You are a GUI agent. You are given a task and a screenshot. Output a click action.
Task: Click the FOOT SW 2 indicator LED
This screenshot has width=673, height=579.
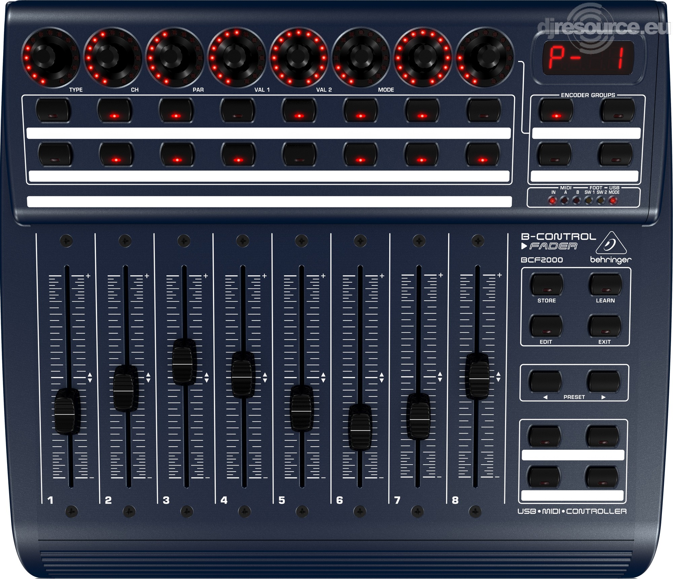[x=601, y=201]
